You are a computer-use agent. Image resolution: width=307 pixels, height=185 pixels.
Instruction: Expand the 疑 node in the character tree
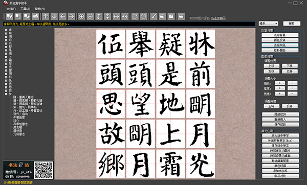pyautogui.click(x=6, y=47)
